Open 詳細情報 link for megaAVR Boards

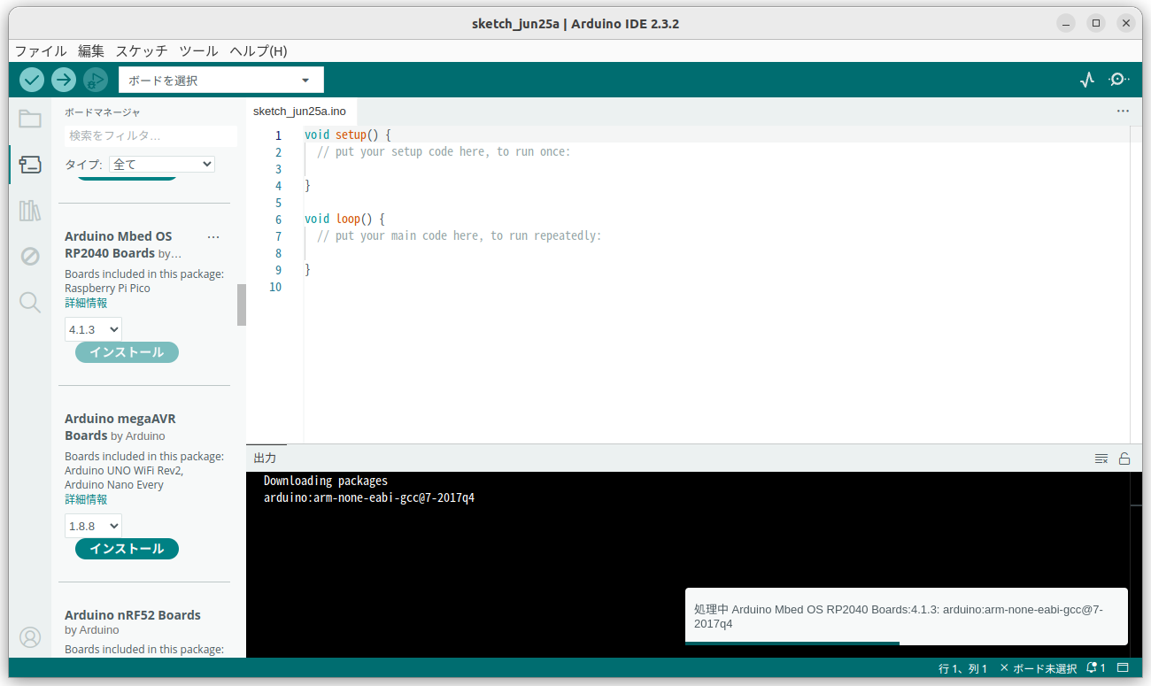[86, 498]
